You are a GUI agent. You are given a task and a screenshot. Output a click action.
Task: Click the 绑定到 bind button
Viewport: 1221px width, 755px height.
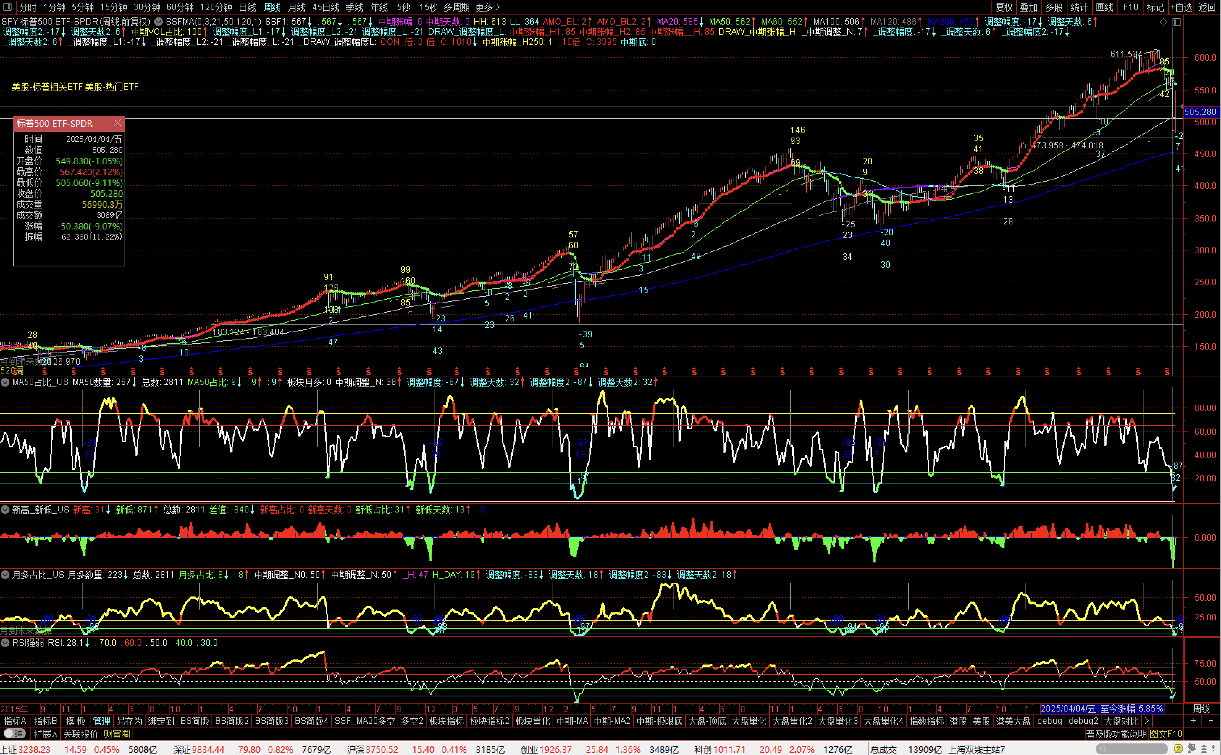tap(161, 721)
